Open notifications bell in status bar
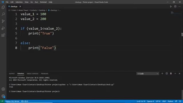The image size is (183, 103). coord(180,101)
